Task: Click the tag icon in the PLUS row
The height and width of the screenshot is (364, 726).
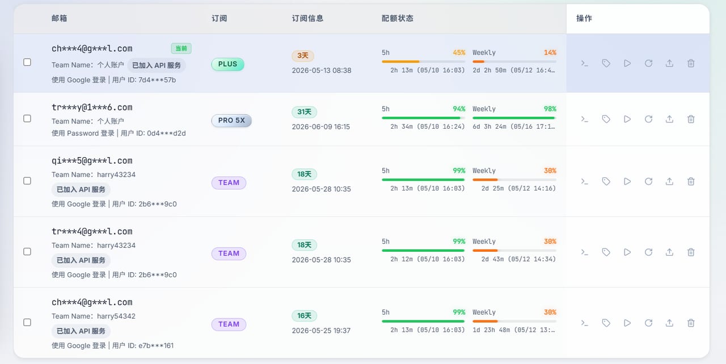Action: [x=606, y=64]
